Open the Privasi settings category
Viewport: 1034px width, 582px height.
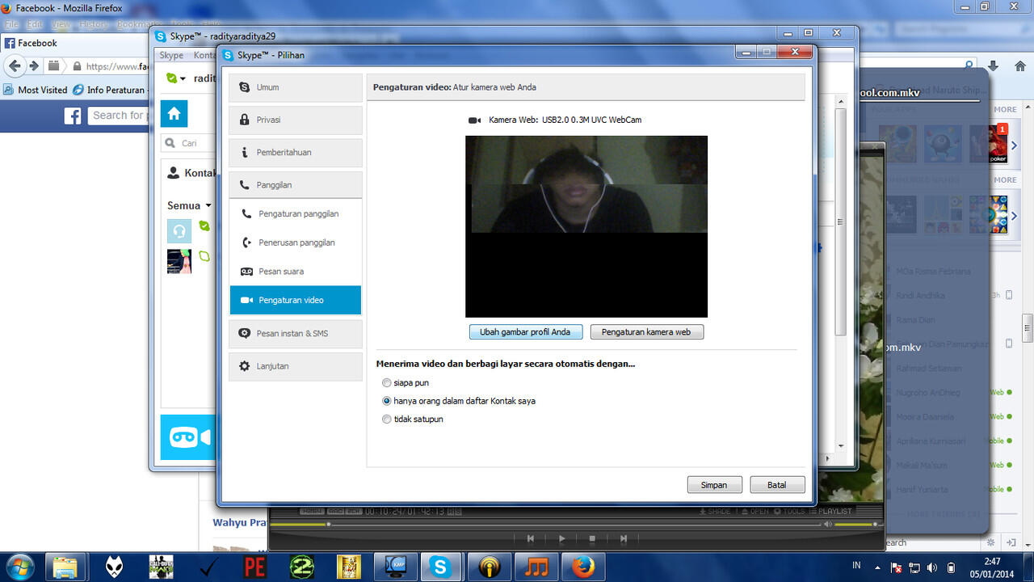[x=296, y=120]
